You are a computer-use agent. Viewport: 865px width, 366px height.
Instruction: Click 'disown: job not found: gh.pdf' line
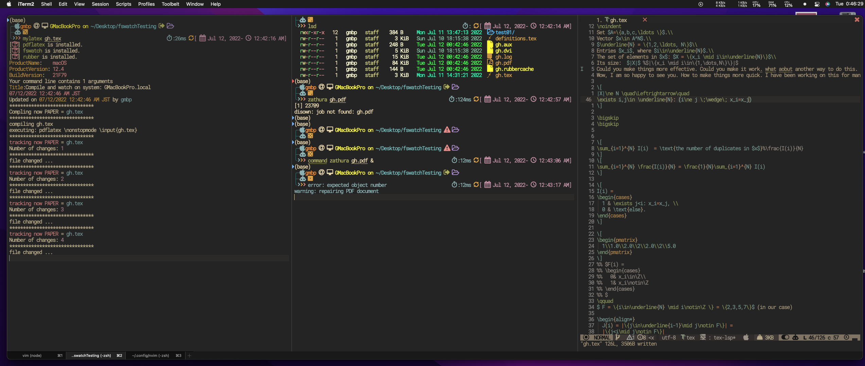[x=334, y=112]
